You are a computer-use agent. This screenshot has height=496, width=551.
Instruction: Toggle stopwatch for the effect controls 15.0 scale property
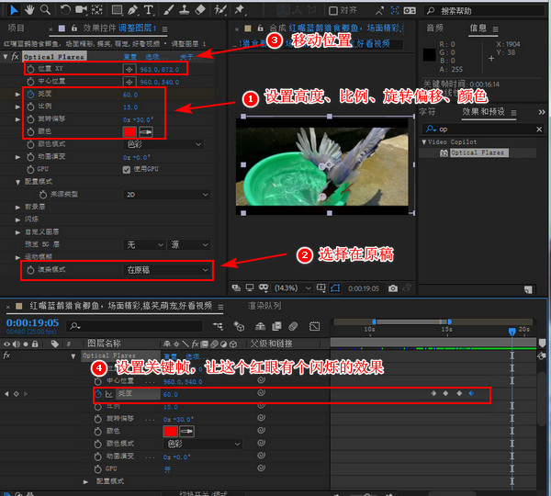[30, 107]
